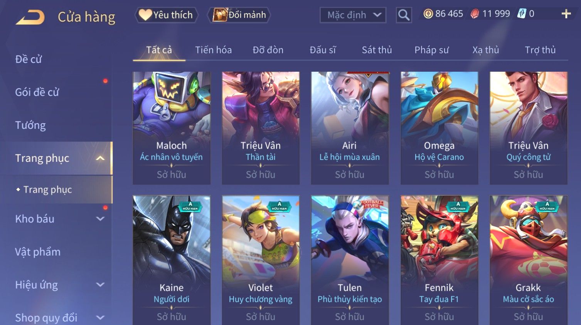Open the Mặc định sort dropdown

point(353,15)
